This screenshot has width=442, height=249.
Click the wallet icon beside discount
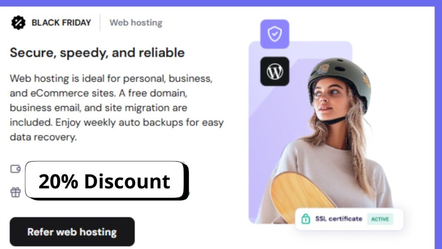pos(16,169)
